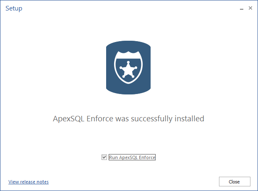Click the top point of the sheriff star

pyautogui.click(x=128, y=63)
